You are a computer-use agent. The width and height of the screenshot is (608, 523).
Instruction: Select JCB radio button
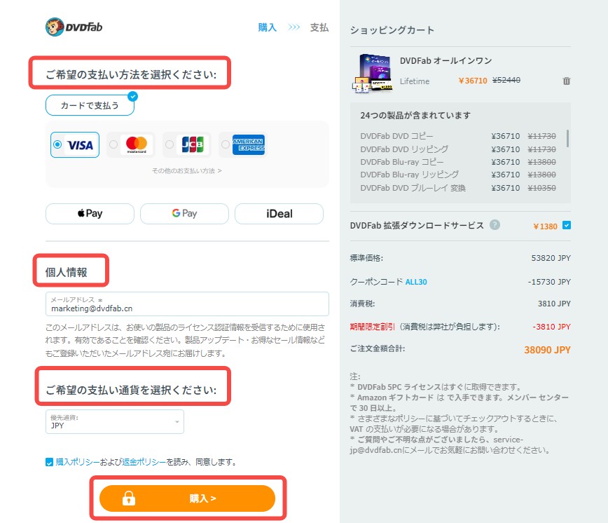click(170, 144)
